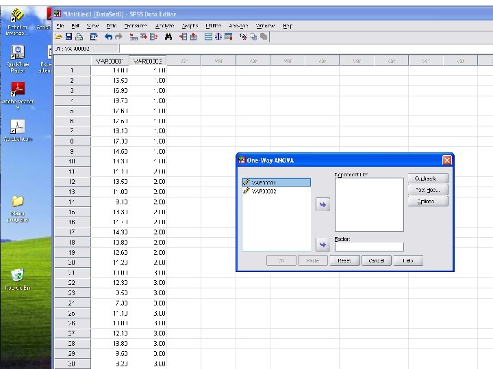The height and width of the screenshot is (369, 493).
Task: Open the View menu
Action: [x=92, y=26]
